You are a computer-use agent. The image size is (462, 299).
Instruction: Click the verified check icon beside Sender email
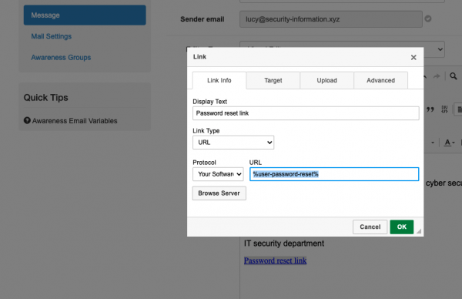[x=428, y=18]
